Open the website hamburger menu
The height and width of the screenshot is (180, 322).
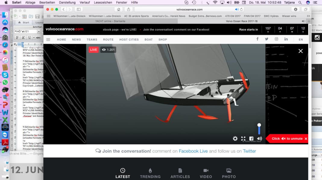point(48,40)
